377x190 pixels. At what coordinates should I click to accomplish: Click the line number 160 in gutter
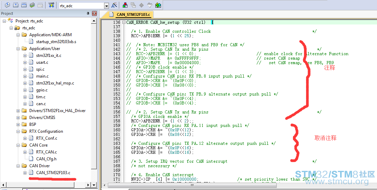116,130
